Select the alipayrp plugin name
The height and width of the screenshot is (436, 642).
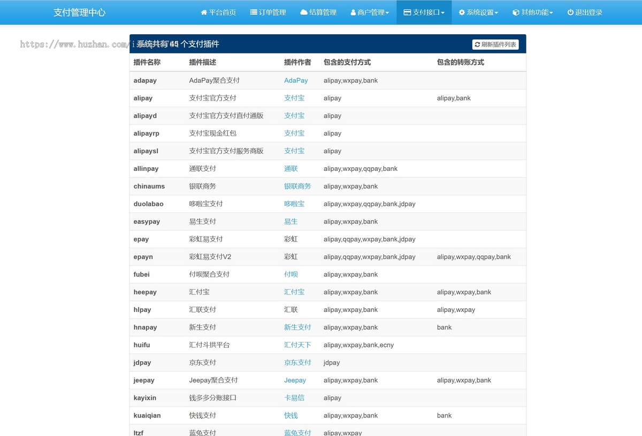pos(147,134)
